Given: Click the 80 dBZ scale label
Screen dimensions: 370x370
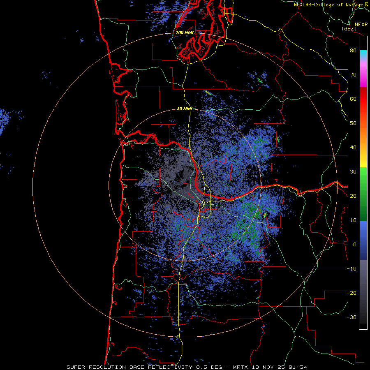Looking at the screenshot, I should [x=353, y=51].
